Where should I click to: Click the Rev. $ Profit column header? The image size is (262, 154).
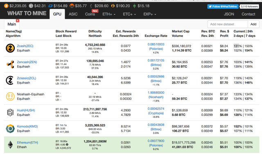224,34
